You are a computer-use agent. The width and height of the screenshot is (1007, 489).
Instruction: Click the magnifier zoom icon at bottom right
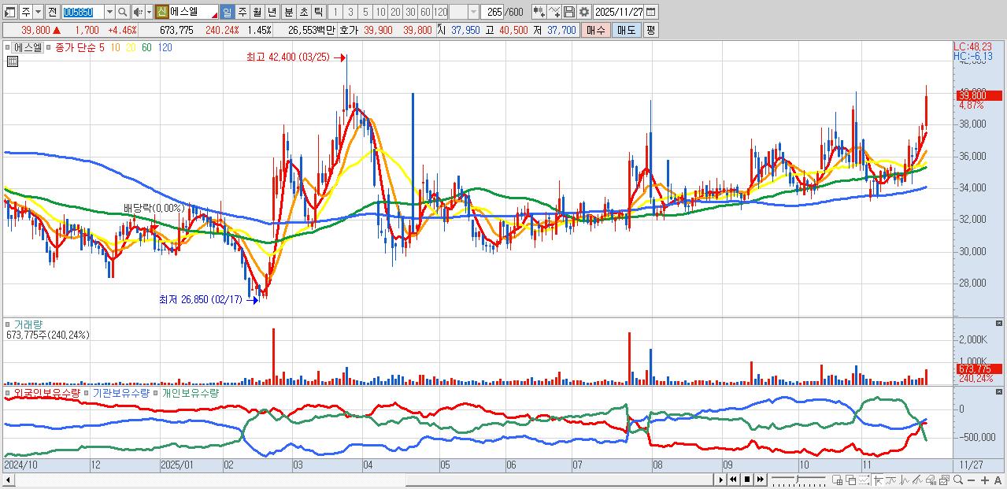(957, 480)
